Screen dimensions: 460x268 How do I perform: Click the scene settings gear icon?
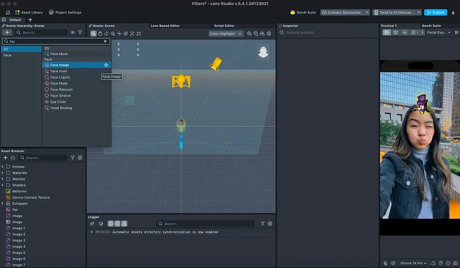coord(268,33)
